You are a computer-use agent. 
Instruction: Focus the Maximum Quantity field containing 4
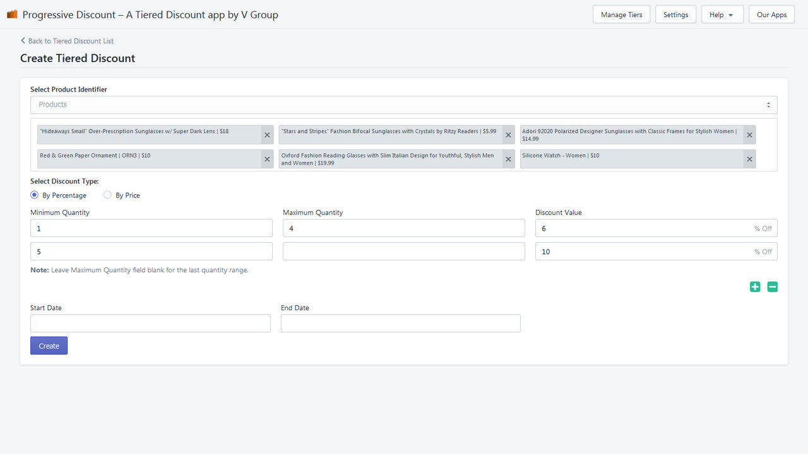(x=404, y=228)
